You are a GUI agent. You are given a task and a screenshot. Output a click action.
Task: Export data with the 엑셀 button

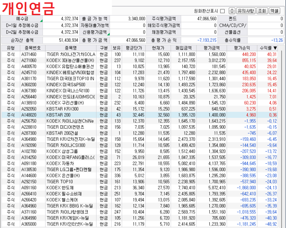pyautogui.click(x=274, y=11)
